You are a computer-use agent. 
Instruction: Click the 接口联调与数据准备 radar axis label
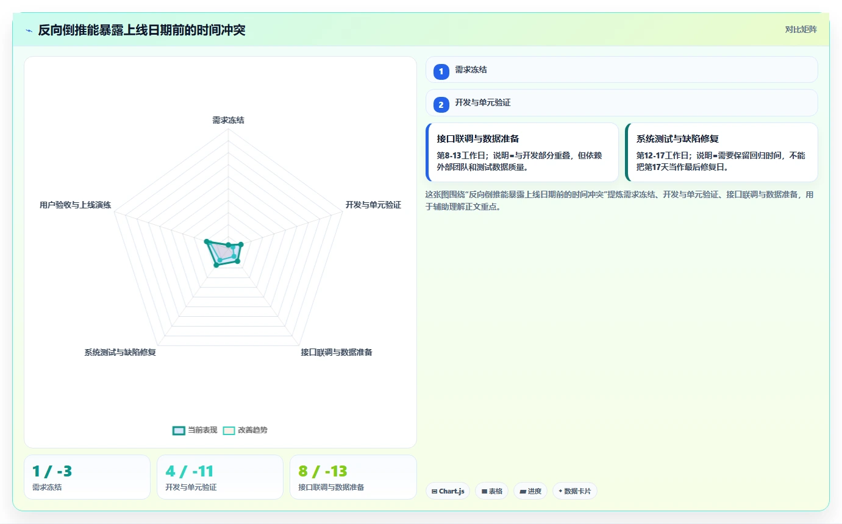pyautogui.click(x=337, y=353)
